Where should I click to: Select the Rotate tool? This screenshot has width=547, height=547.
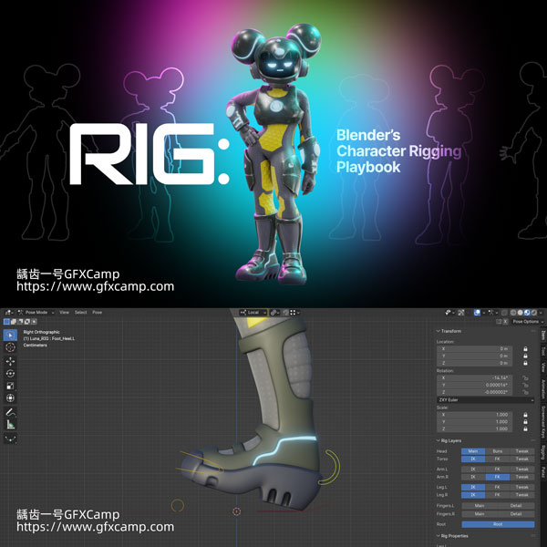point(10,374)
